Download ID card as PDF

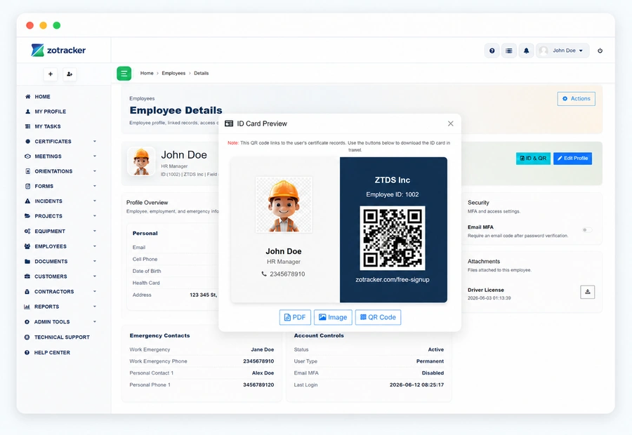pyautogui.click(x=295, y=317)
